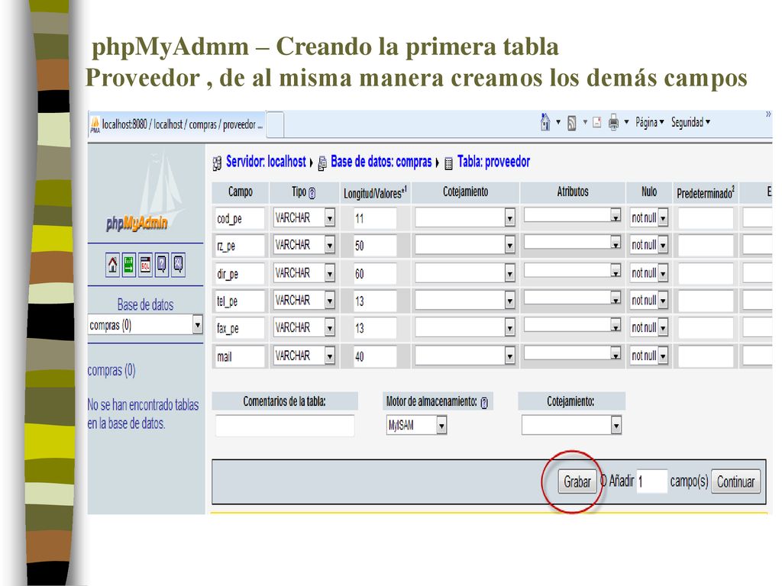Follow the Base de datos: compras breadcrumb link

(381, 162)
